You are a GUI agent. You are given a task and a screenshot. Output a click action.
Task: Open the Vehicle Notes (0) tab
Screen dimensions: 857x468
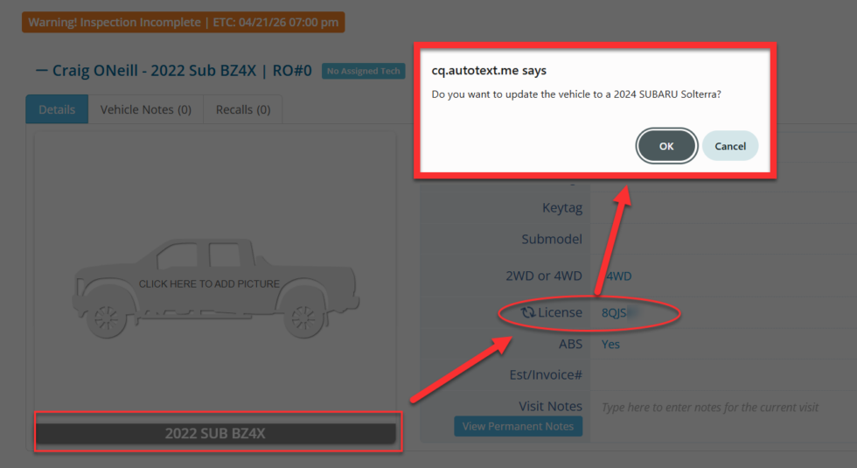tap(145, 109)
